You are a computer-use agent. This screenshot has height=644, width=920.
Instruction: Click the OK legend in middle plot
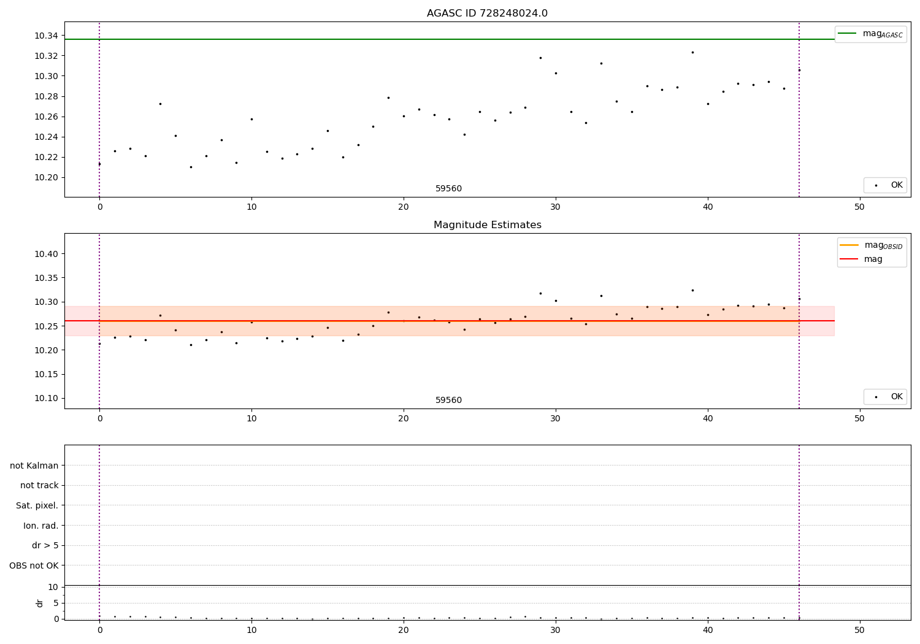(885, 397)
